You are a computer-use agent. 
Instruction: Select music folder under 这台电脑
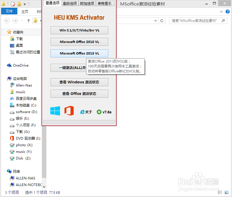pos(21,92)
